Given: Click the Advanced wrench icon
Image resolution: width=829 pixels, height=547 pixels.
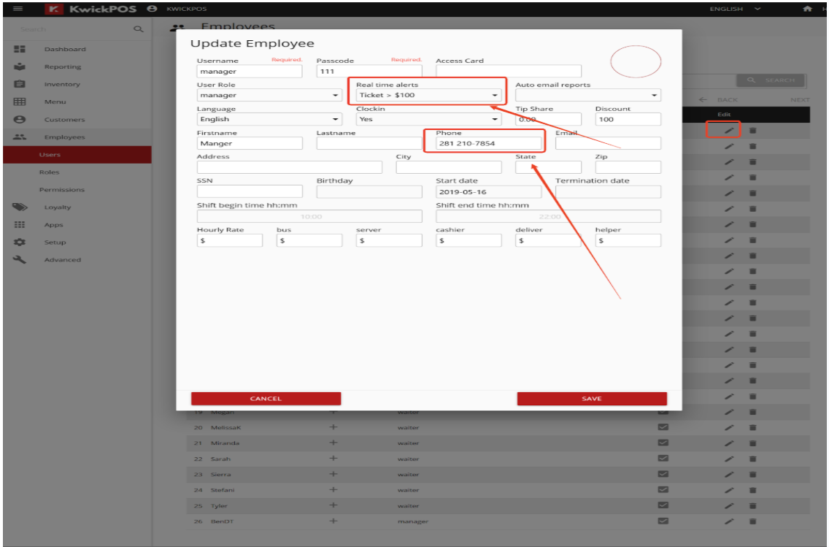Looking at the screenshot, I should [20, 260].
